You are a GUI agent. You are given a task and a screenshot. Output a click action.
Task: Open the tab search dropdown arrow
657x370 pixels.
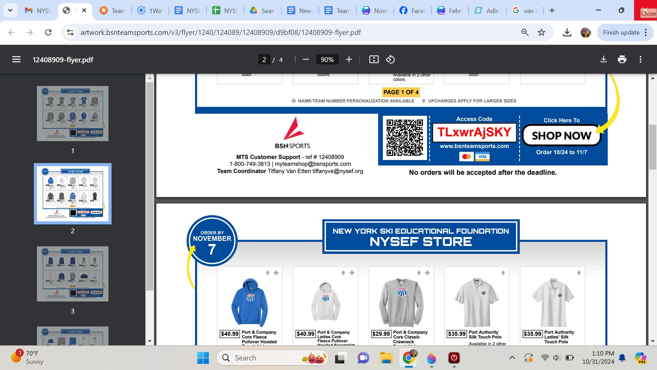point(10,10)
